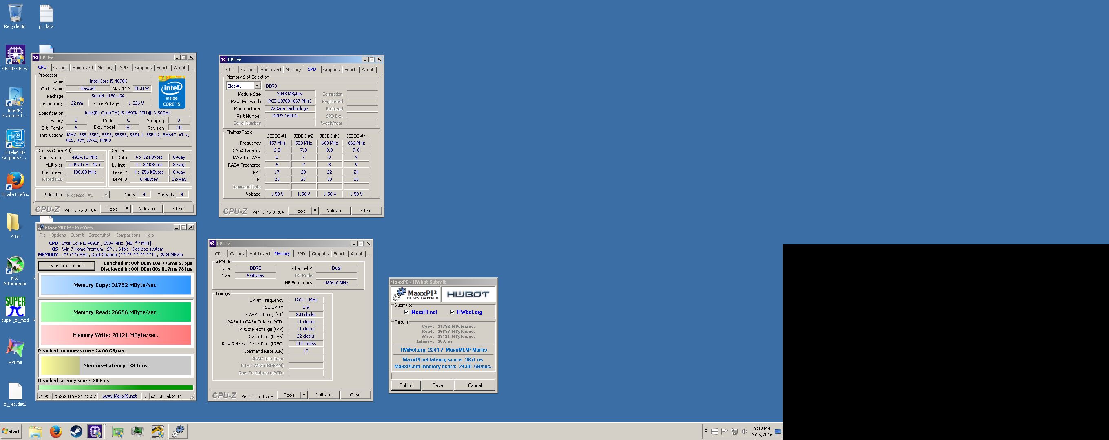Click the Windows logo tray icon
The height and width of the screenshot is (440, 1109).
pos(715,431)
